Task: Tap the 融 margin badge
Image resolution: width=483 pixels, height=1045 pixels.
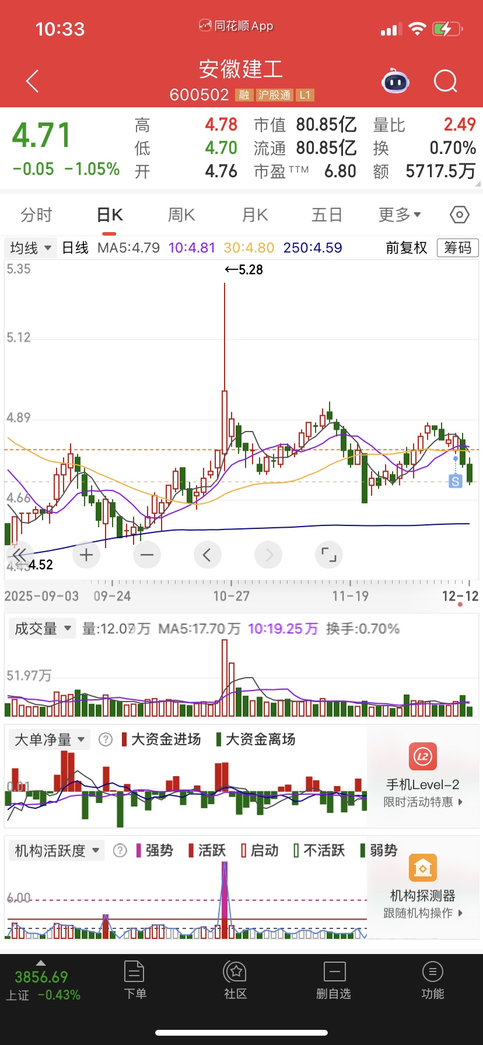Action: pyautogui.click(x=244, y=95)
